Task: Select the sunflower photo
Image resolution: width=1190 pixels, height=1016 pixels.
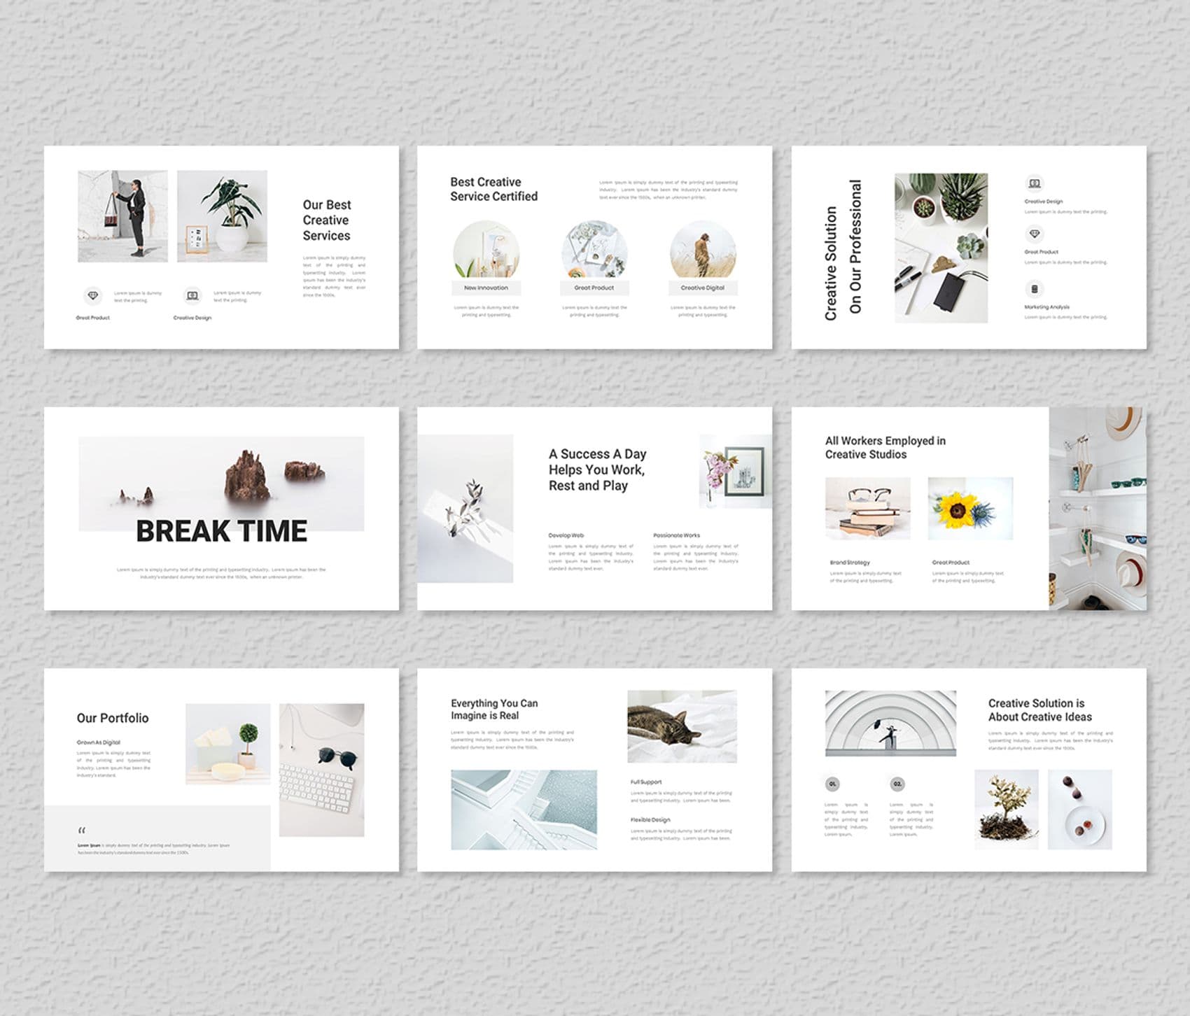Action: 970,509
